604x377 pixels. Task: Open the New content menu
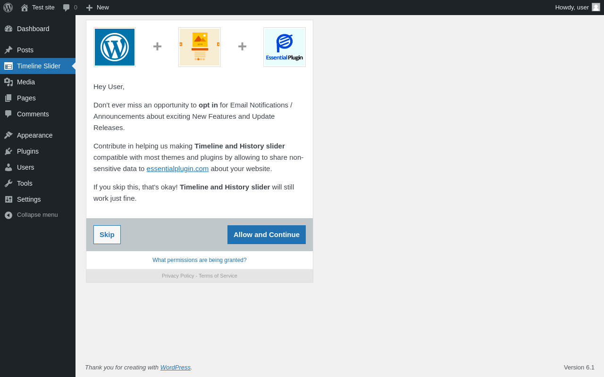click(x=98, y=8)
